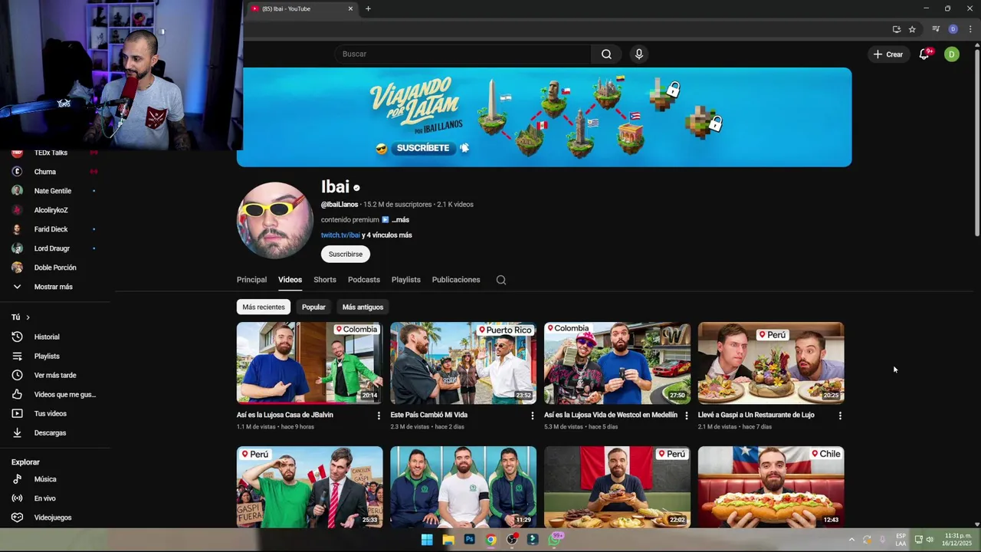Open twitch.tv/ibai link
Image resolution: width=981 pixels, height=552 pixels.
pos(340,235)
